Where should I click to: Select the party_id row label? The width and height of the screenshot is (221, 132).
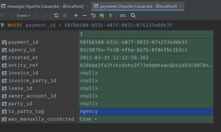20,104
